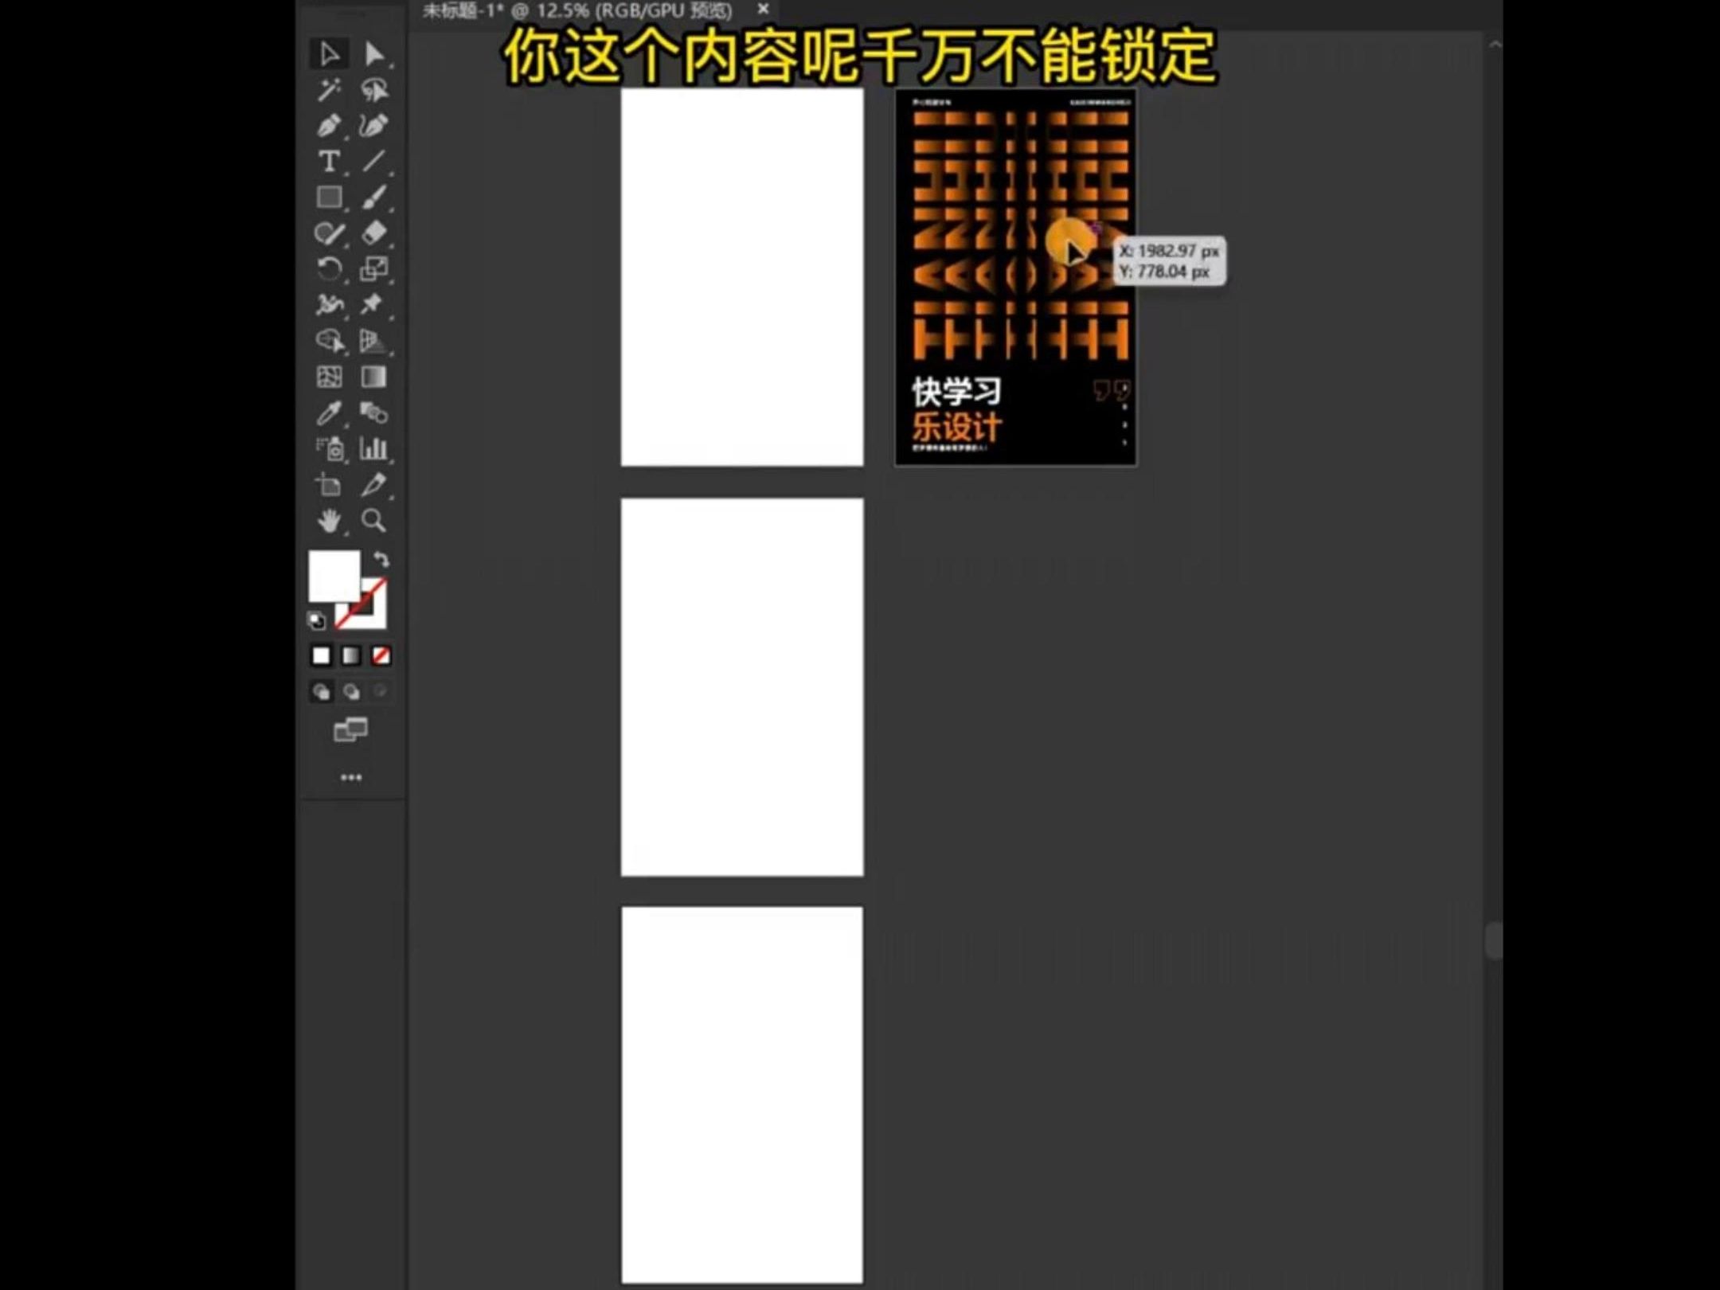Pick the Eyedropper tool
The image size is (1720, 1290).
click(329, 410)
